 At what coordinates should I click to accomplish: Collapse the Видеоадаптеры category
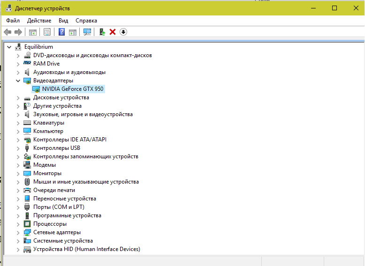tap(18, 81)
